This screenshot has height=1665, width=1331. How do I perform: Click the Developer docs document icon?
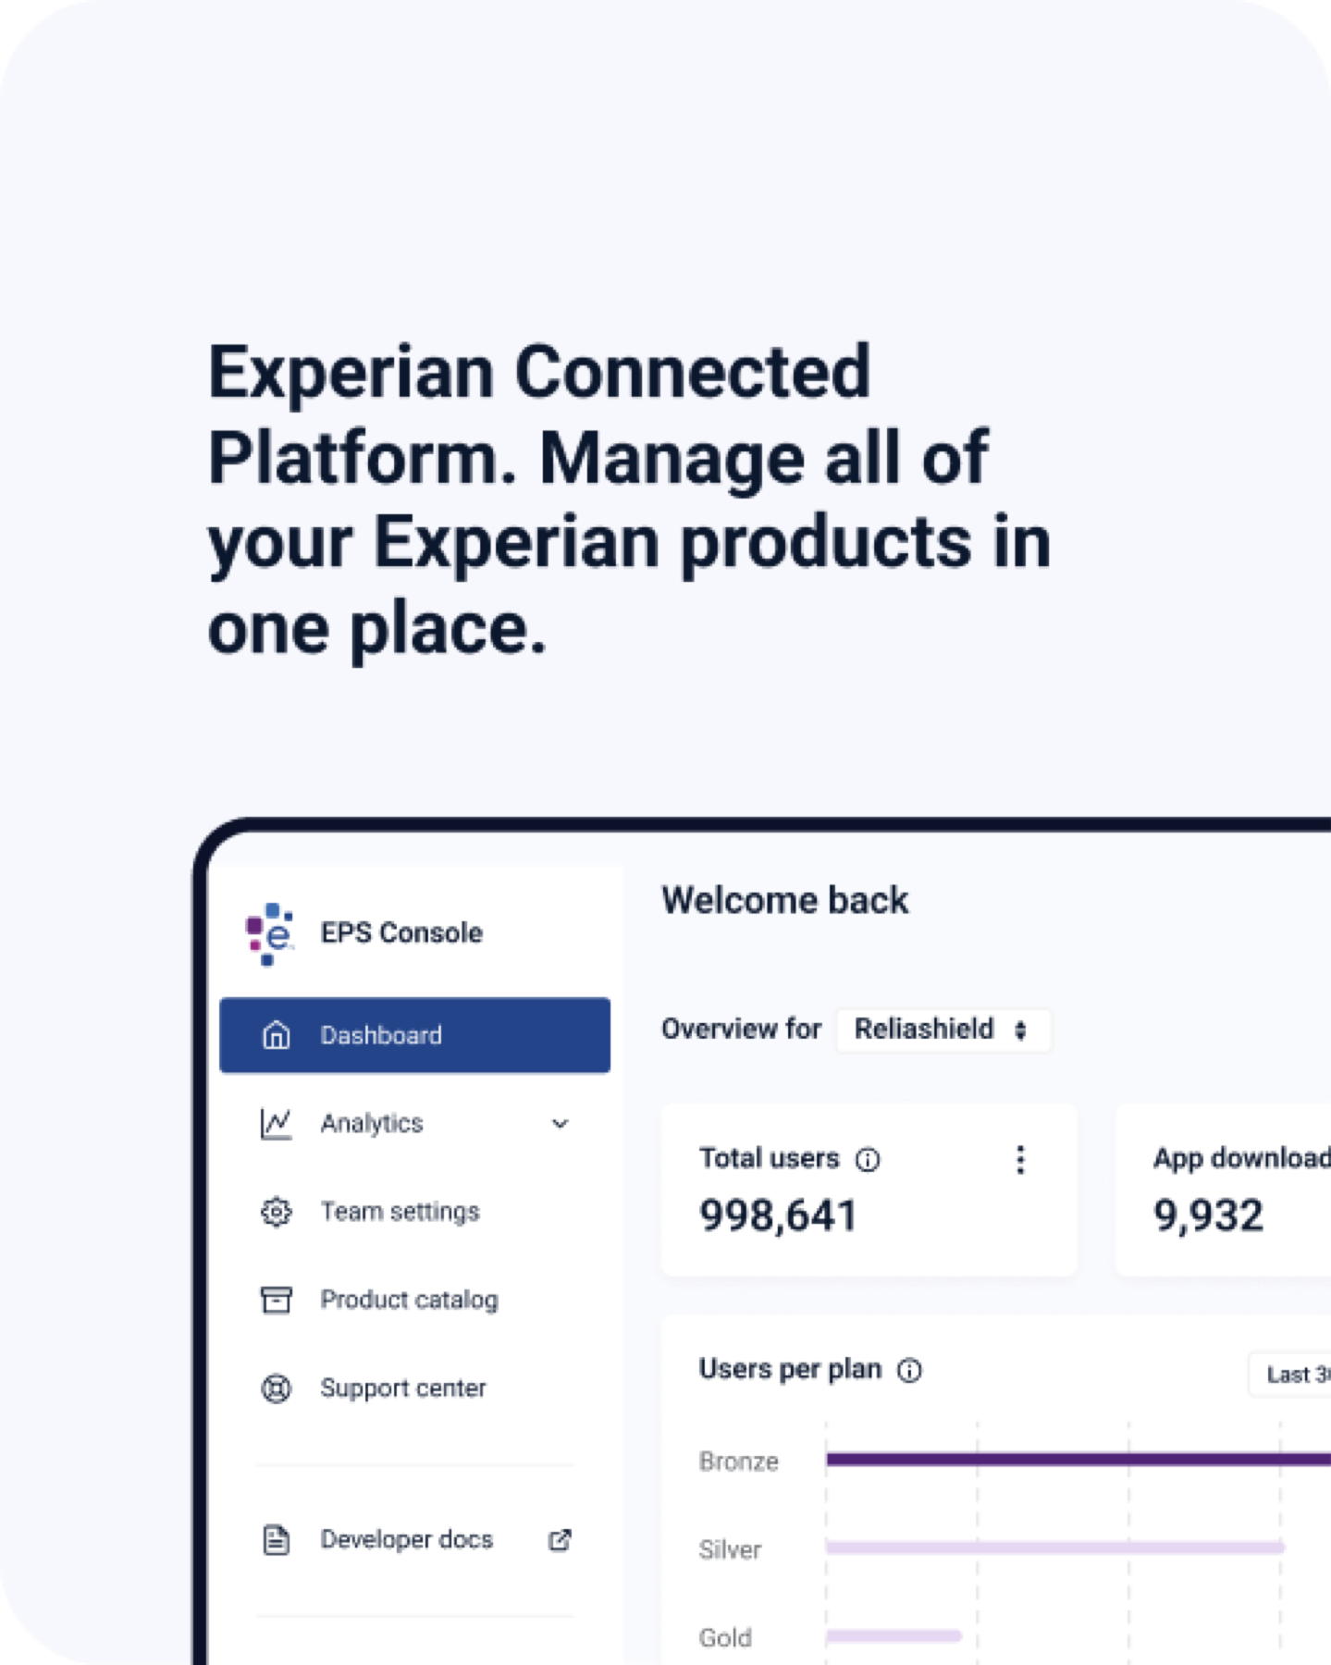(276, 1540)
